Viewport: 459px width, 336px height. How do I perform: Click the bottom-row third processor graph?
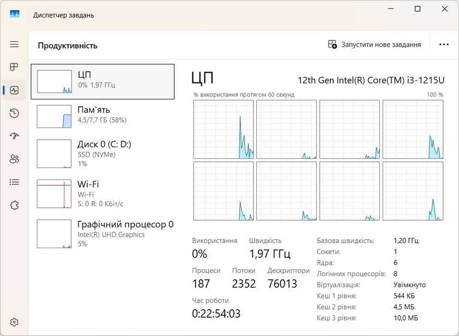pos(350,191)
